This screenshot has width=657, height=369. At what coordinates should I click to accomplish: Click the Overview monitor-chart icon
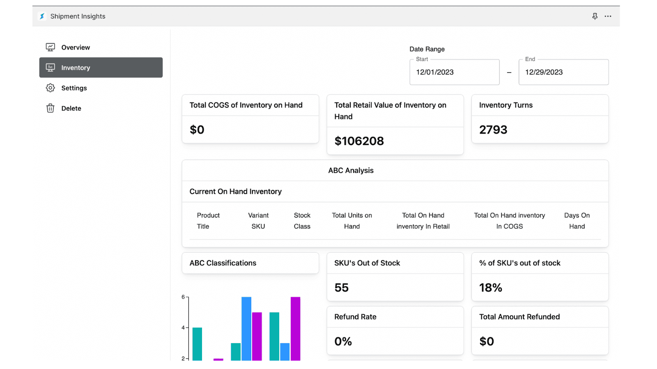50,47
